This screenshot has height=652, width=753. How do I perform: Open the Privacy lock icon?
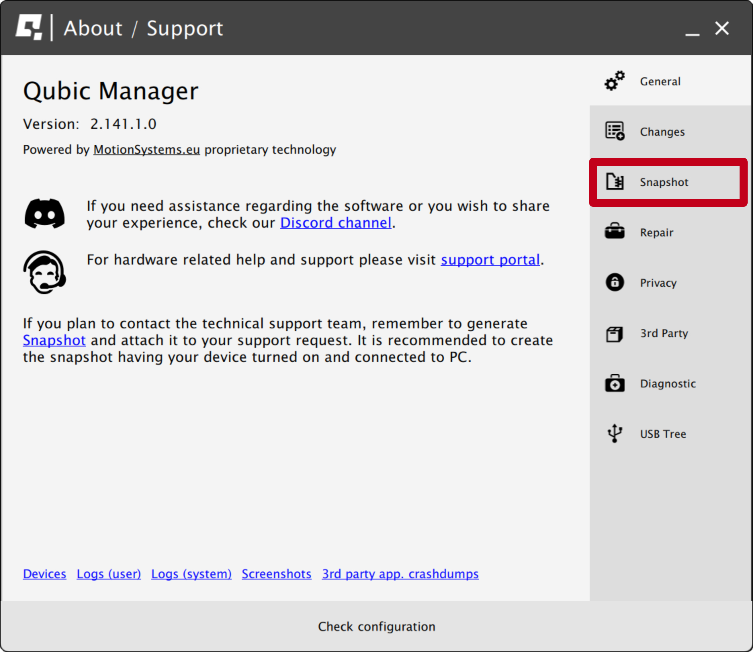click(614, 282)
